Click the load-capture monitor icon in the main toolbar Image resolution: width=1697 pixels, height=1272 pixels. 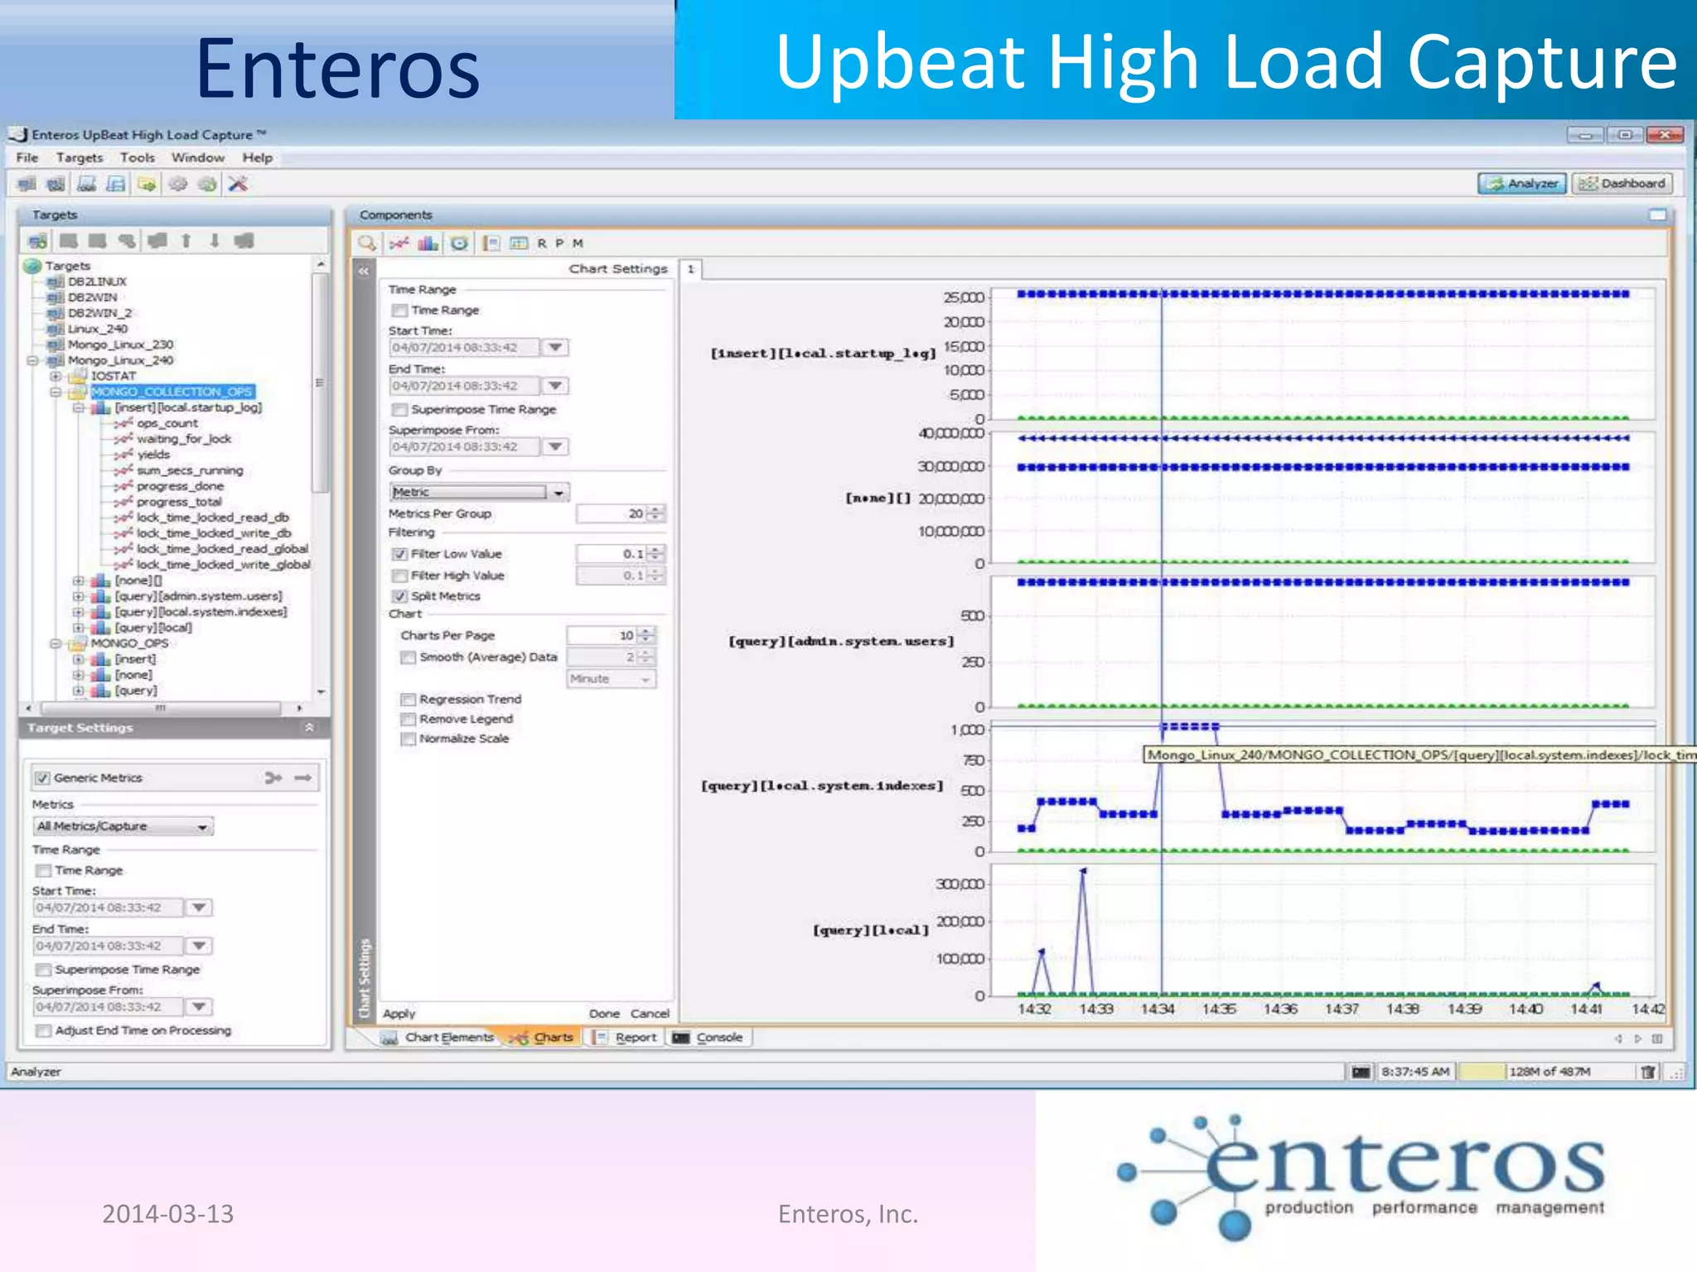point(56,184)
